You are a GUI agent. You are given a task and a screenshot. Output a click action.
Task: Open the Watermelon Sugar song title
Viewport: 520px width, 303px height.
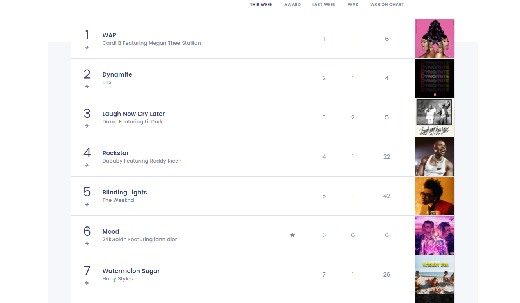coord(131,271)
